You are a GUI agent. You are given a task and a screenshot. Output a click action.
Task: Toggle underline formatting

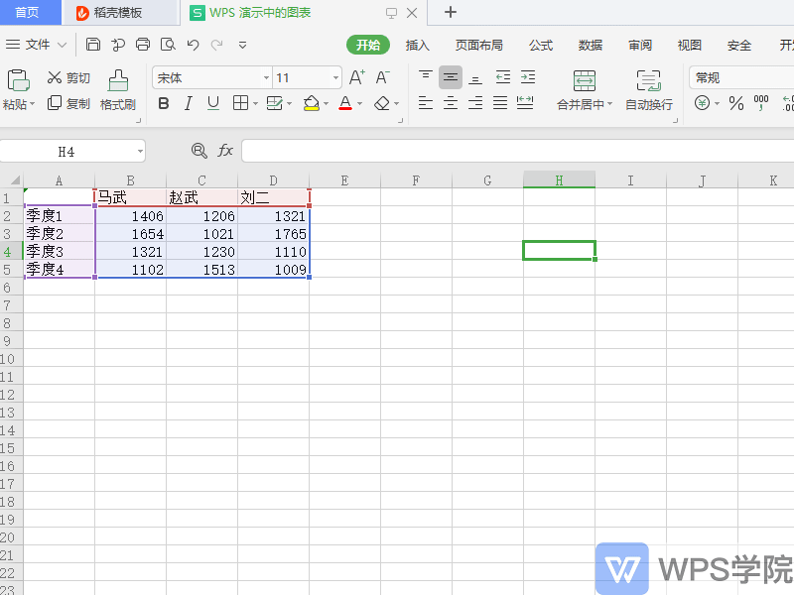[x=213, y=104]
